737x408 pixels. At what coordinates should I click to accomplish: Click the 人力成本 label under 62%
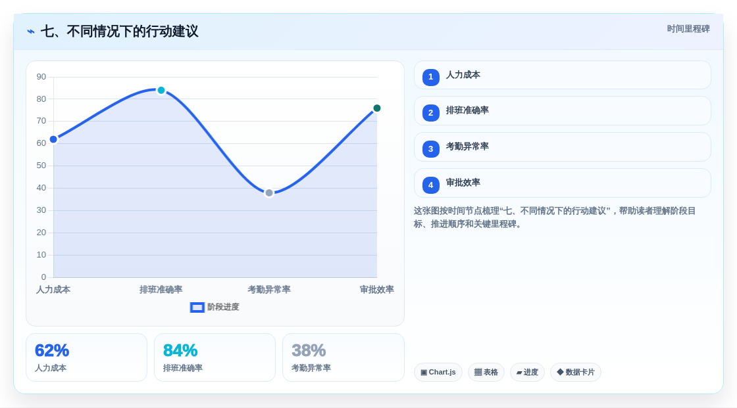point(50,368)
